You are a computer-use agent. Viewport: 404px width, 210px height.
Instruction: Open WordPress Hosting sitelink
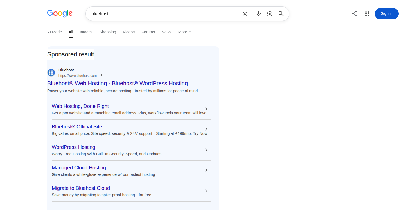73,147
